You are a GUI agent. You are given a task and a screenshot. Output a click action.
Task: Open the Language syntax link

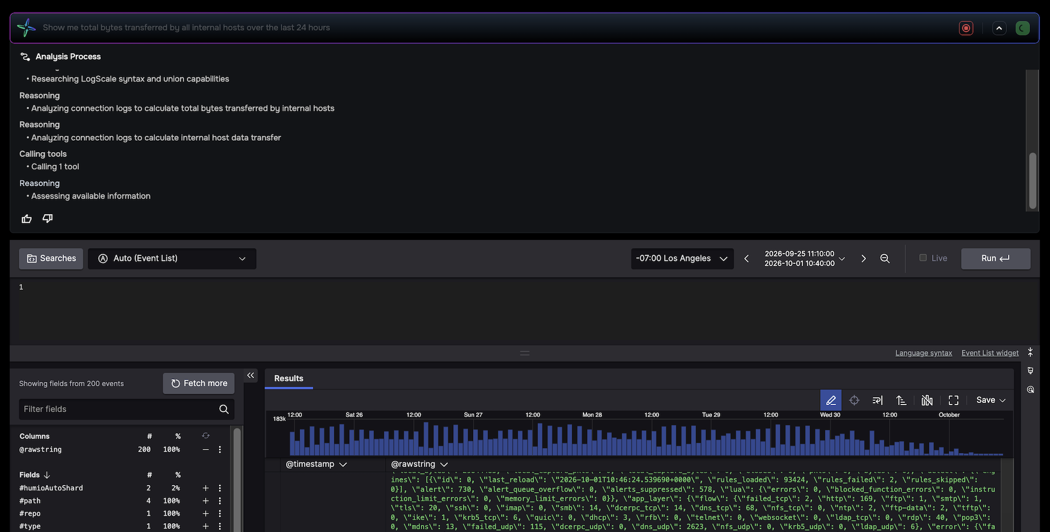[x=924, y=353]
